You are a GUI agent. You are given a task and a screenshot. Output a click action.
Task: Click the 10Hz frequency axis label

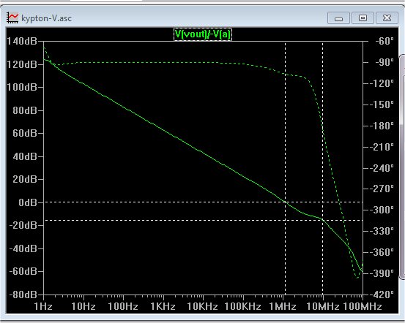tap(83, 306)
